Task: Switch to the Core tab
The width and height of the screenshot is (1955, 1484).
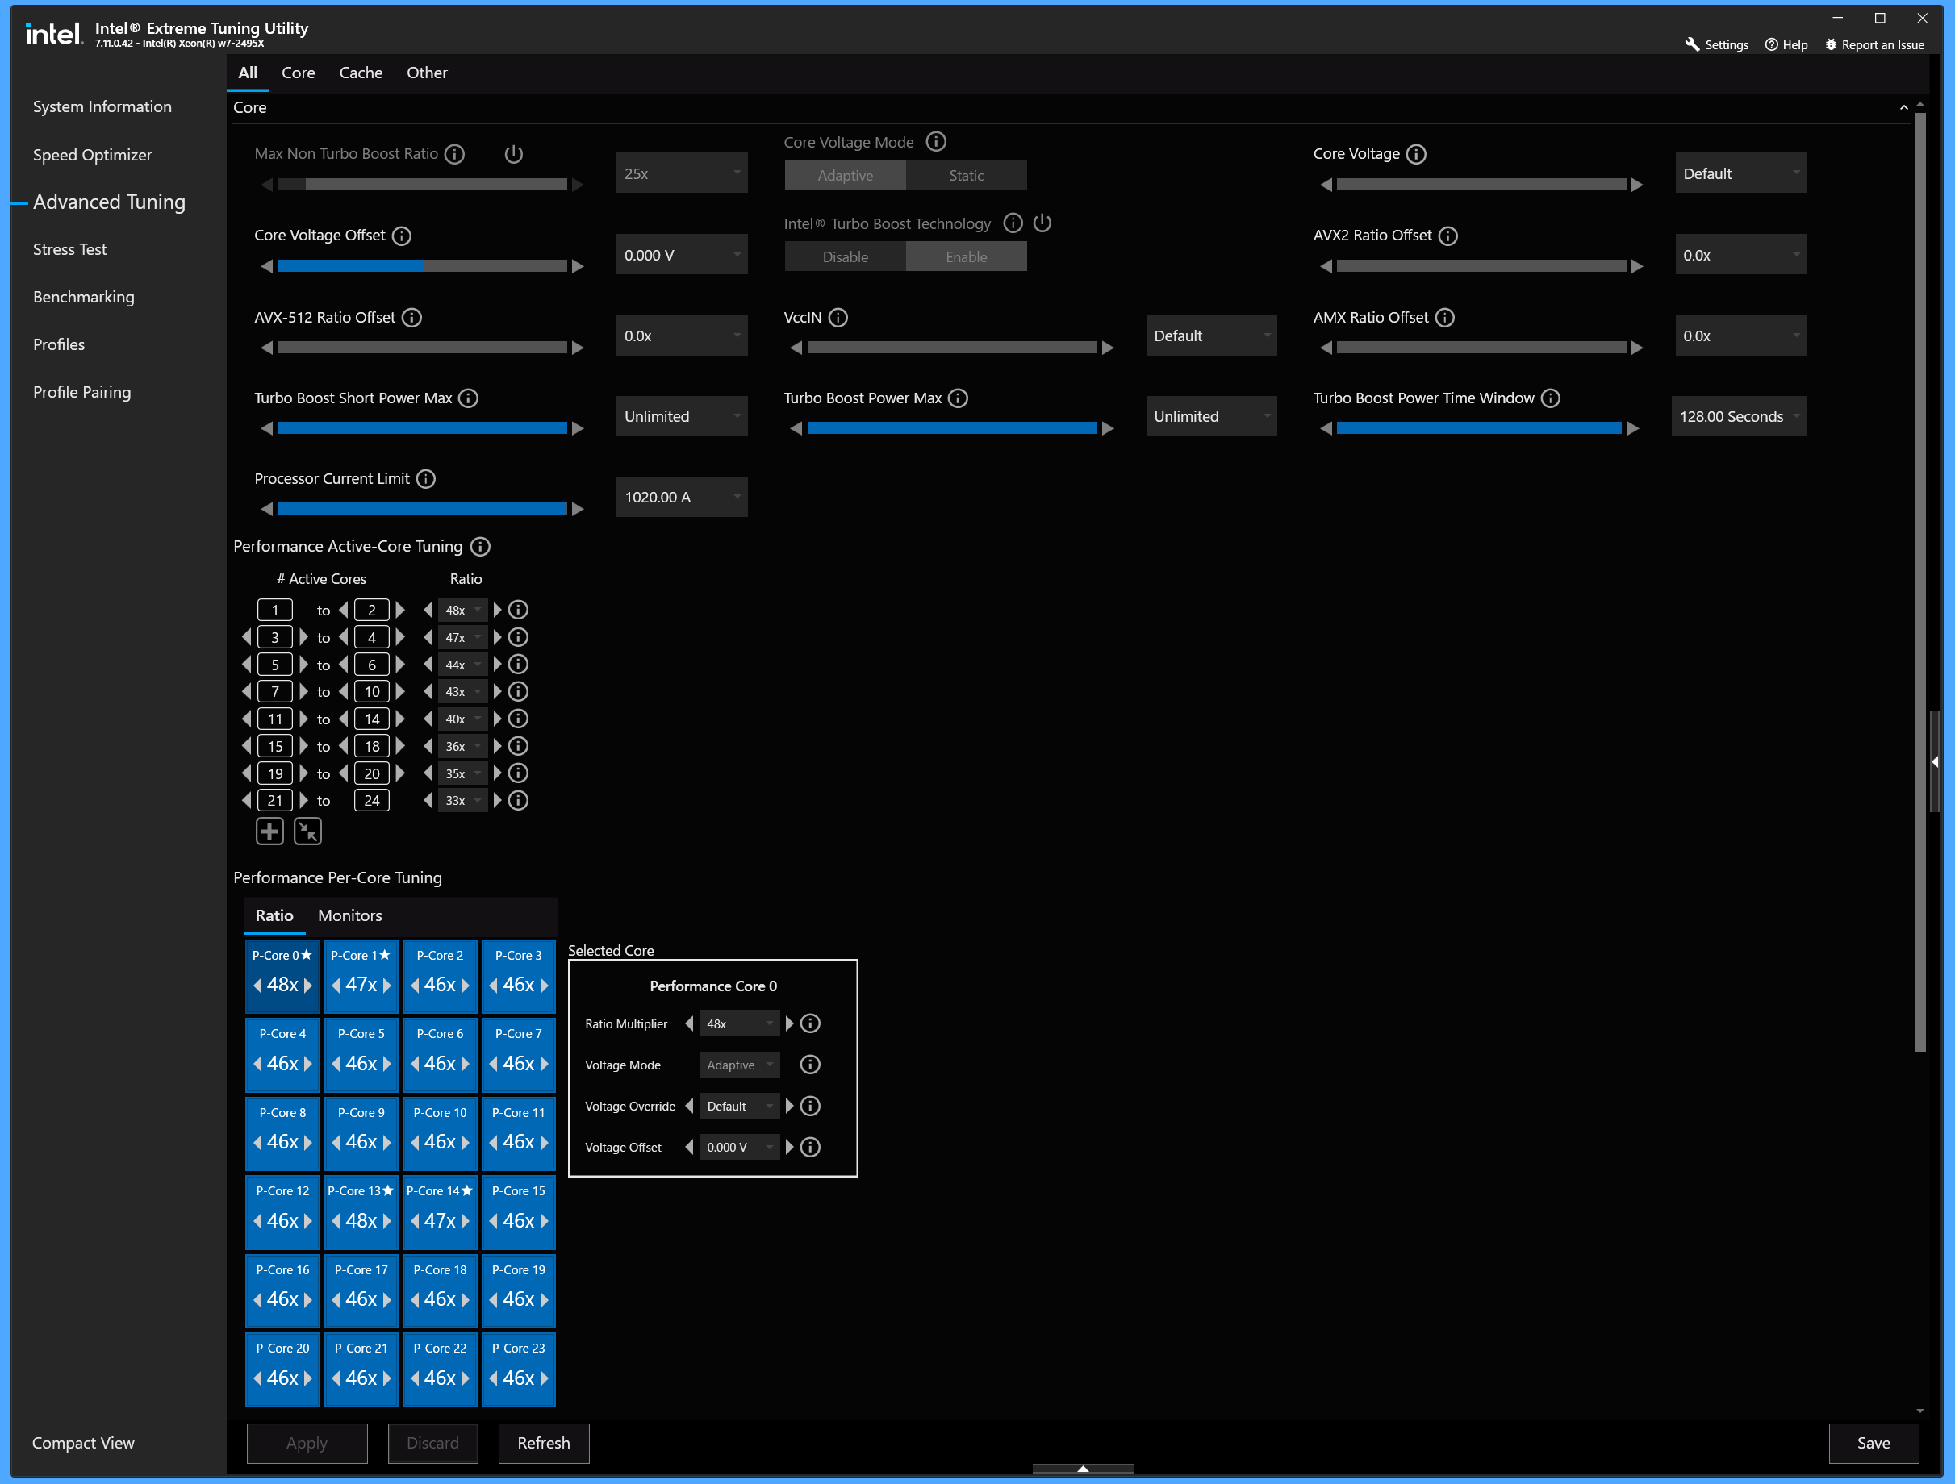Action: [298, 73]
